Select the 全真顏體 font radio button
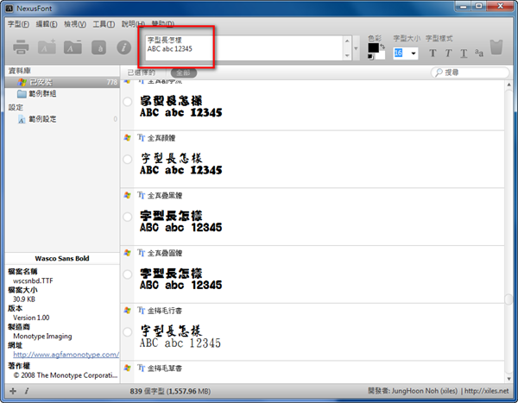Image resolution: width=518 pixels, height=403 pixels. [x=127, y=160]
